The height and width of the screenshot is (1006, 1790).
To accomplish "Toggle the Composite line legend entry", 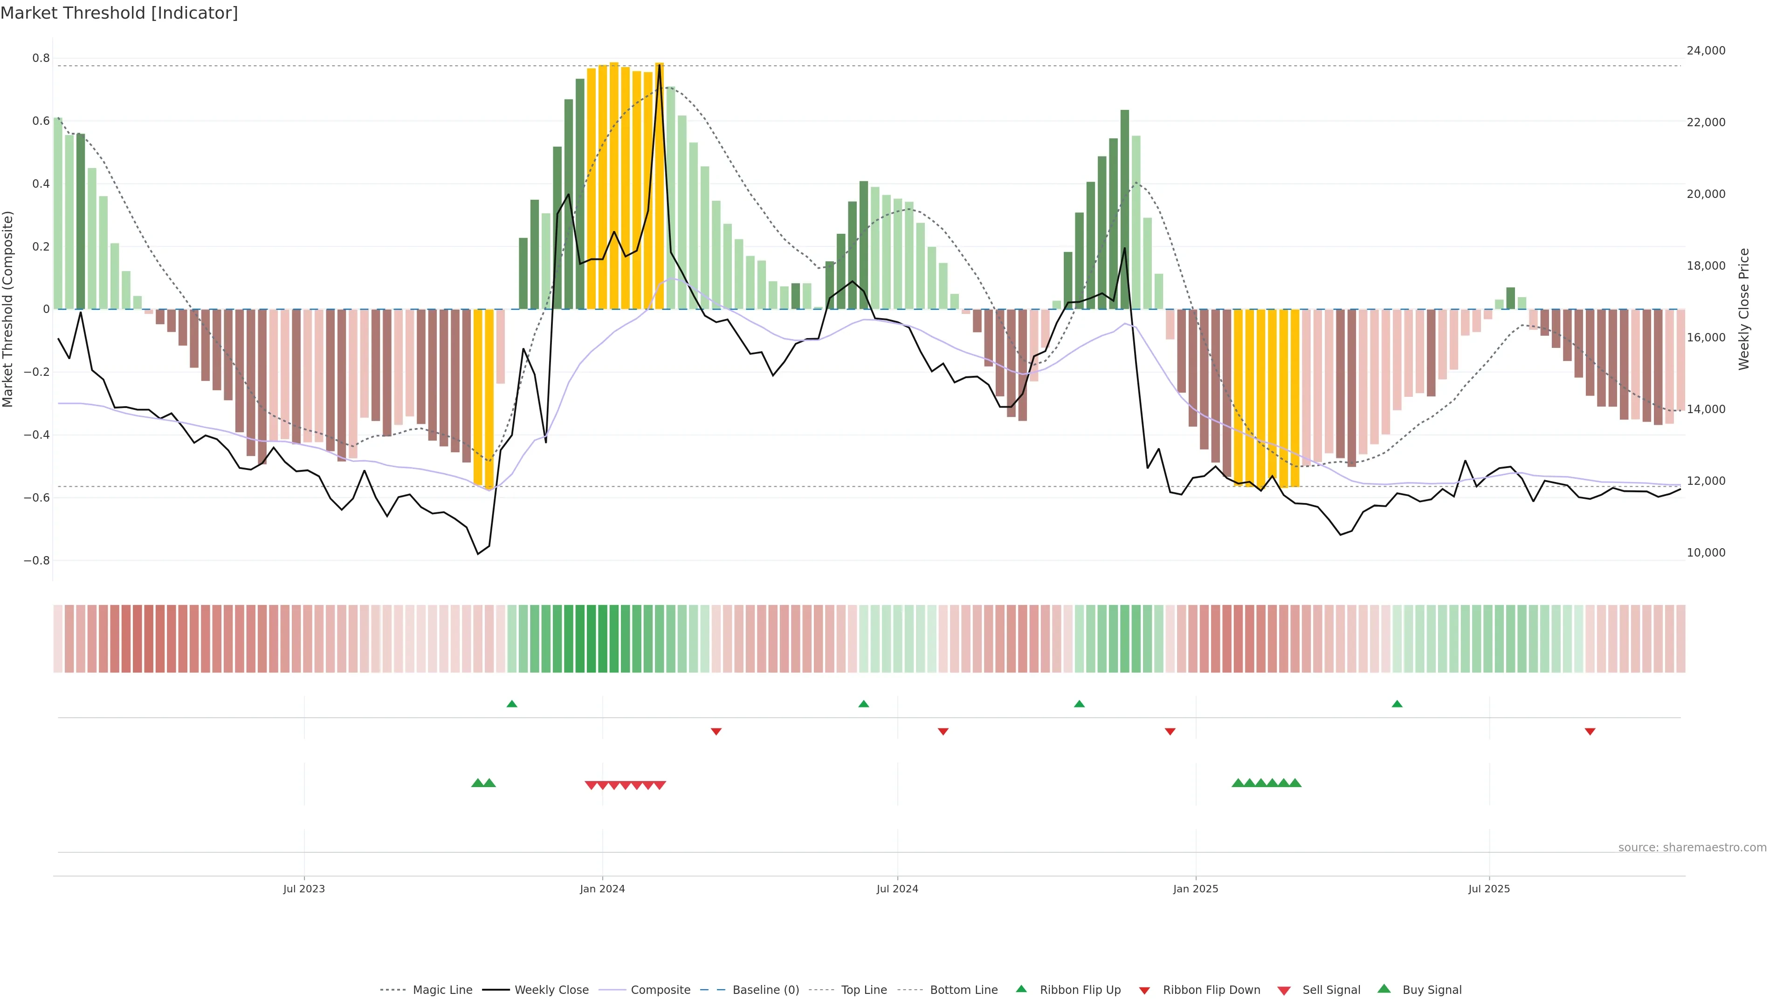I will (x=660, y=990).
